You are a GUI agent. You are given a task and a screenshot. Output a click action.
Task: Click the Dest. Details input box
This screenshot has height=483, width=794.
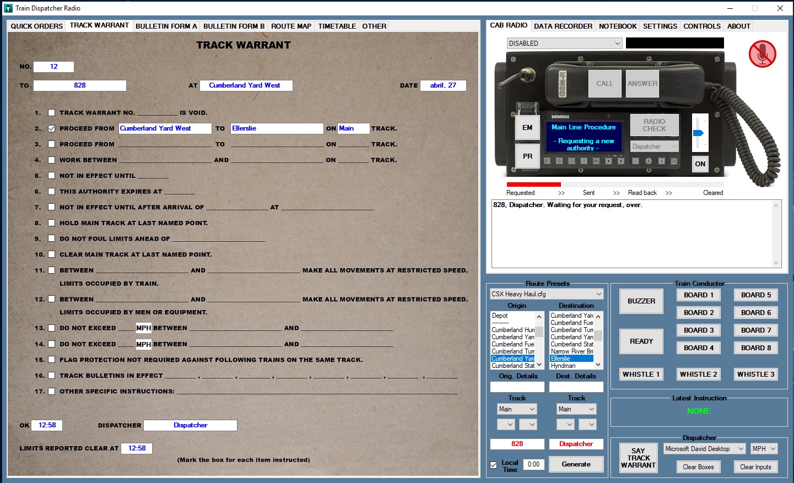click(x=576, y=387)
